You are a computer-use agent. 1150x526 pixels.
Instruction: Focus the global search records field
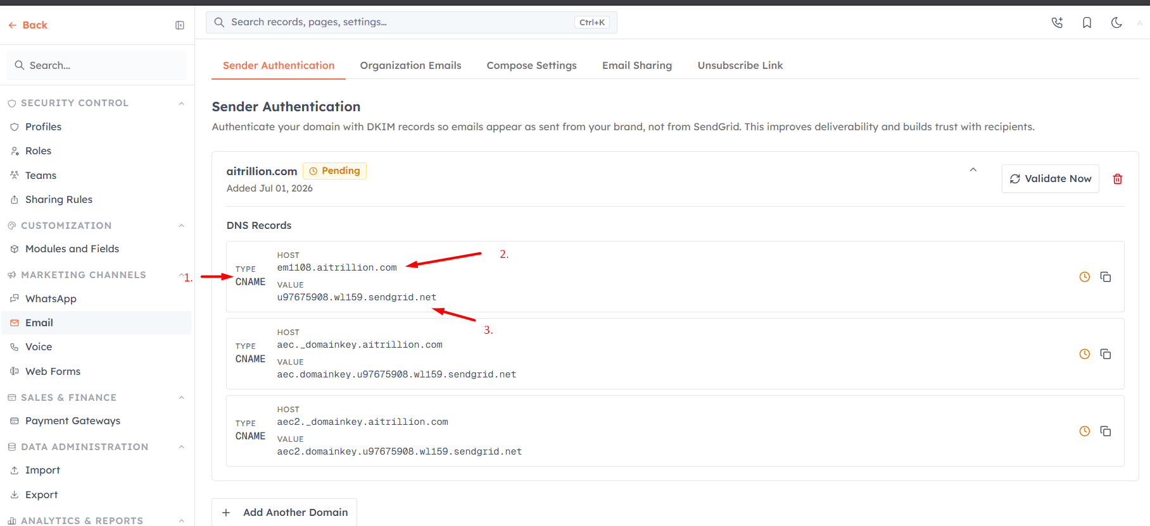click(412, 22)
